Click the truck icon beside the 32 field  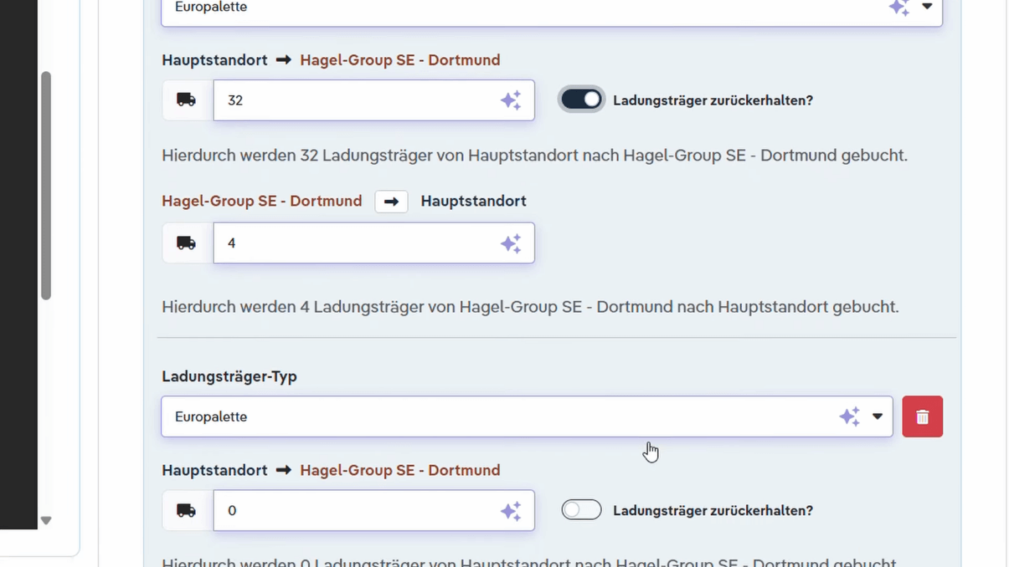point(187,100)
